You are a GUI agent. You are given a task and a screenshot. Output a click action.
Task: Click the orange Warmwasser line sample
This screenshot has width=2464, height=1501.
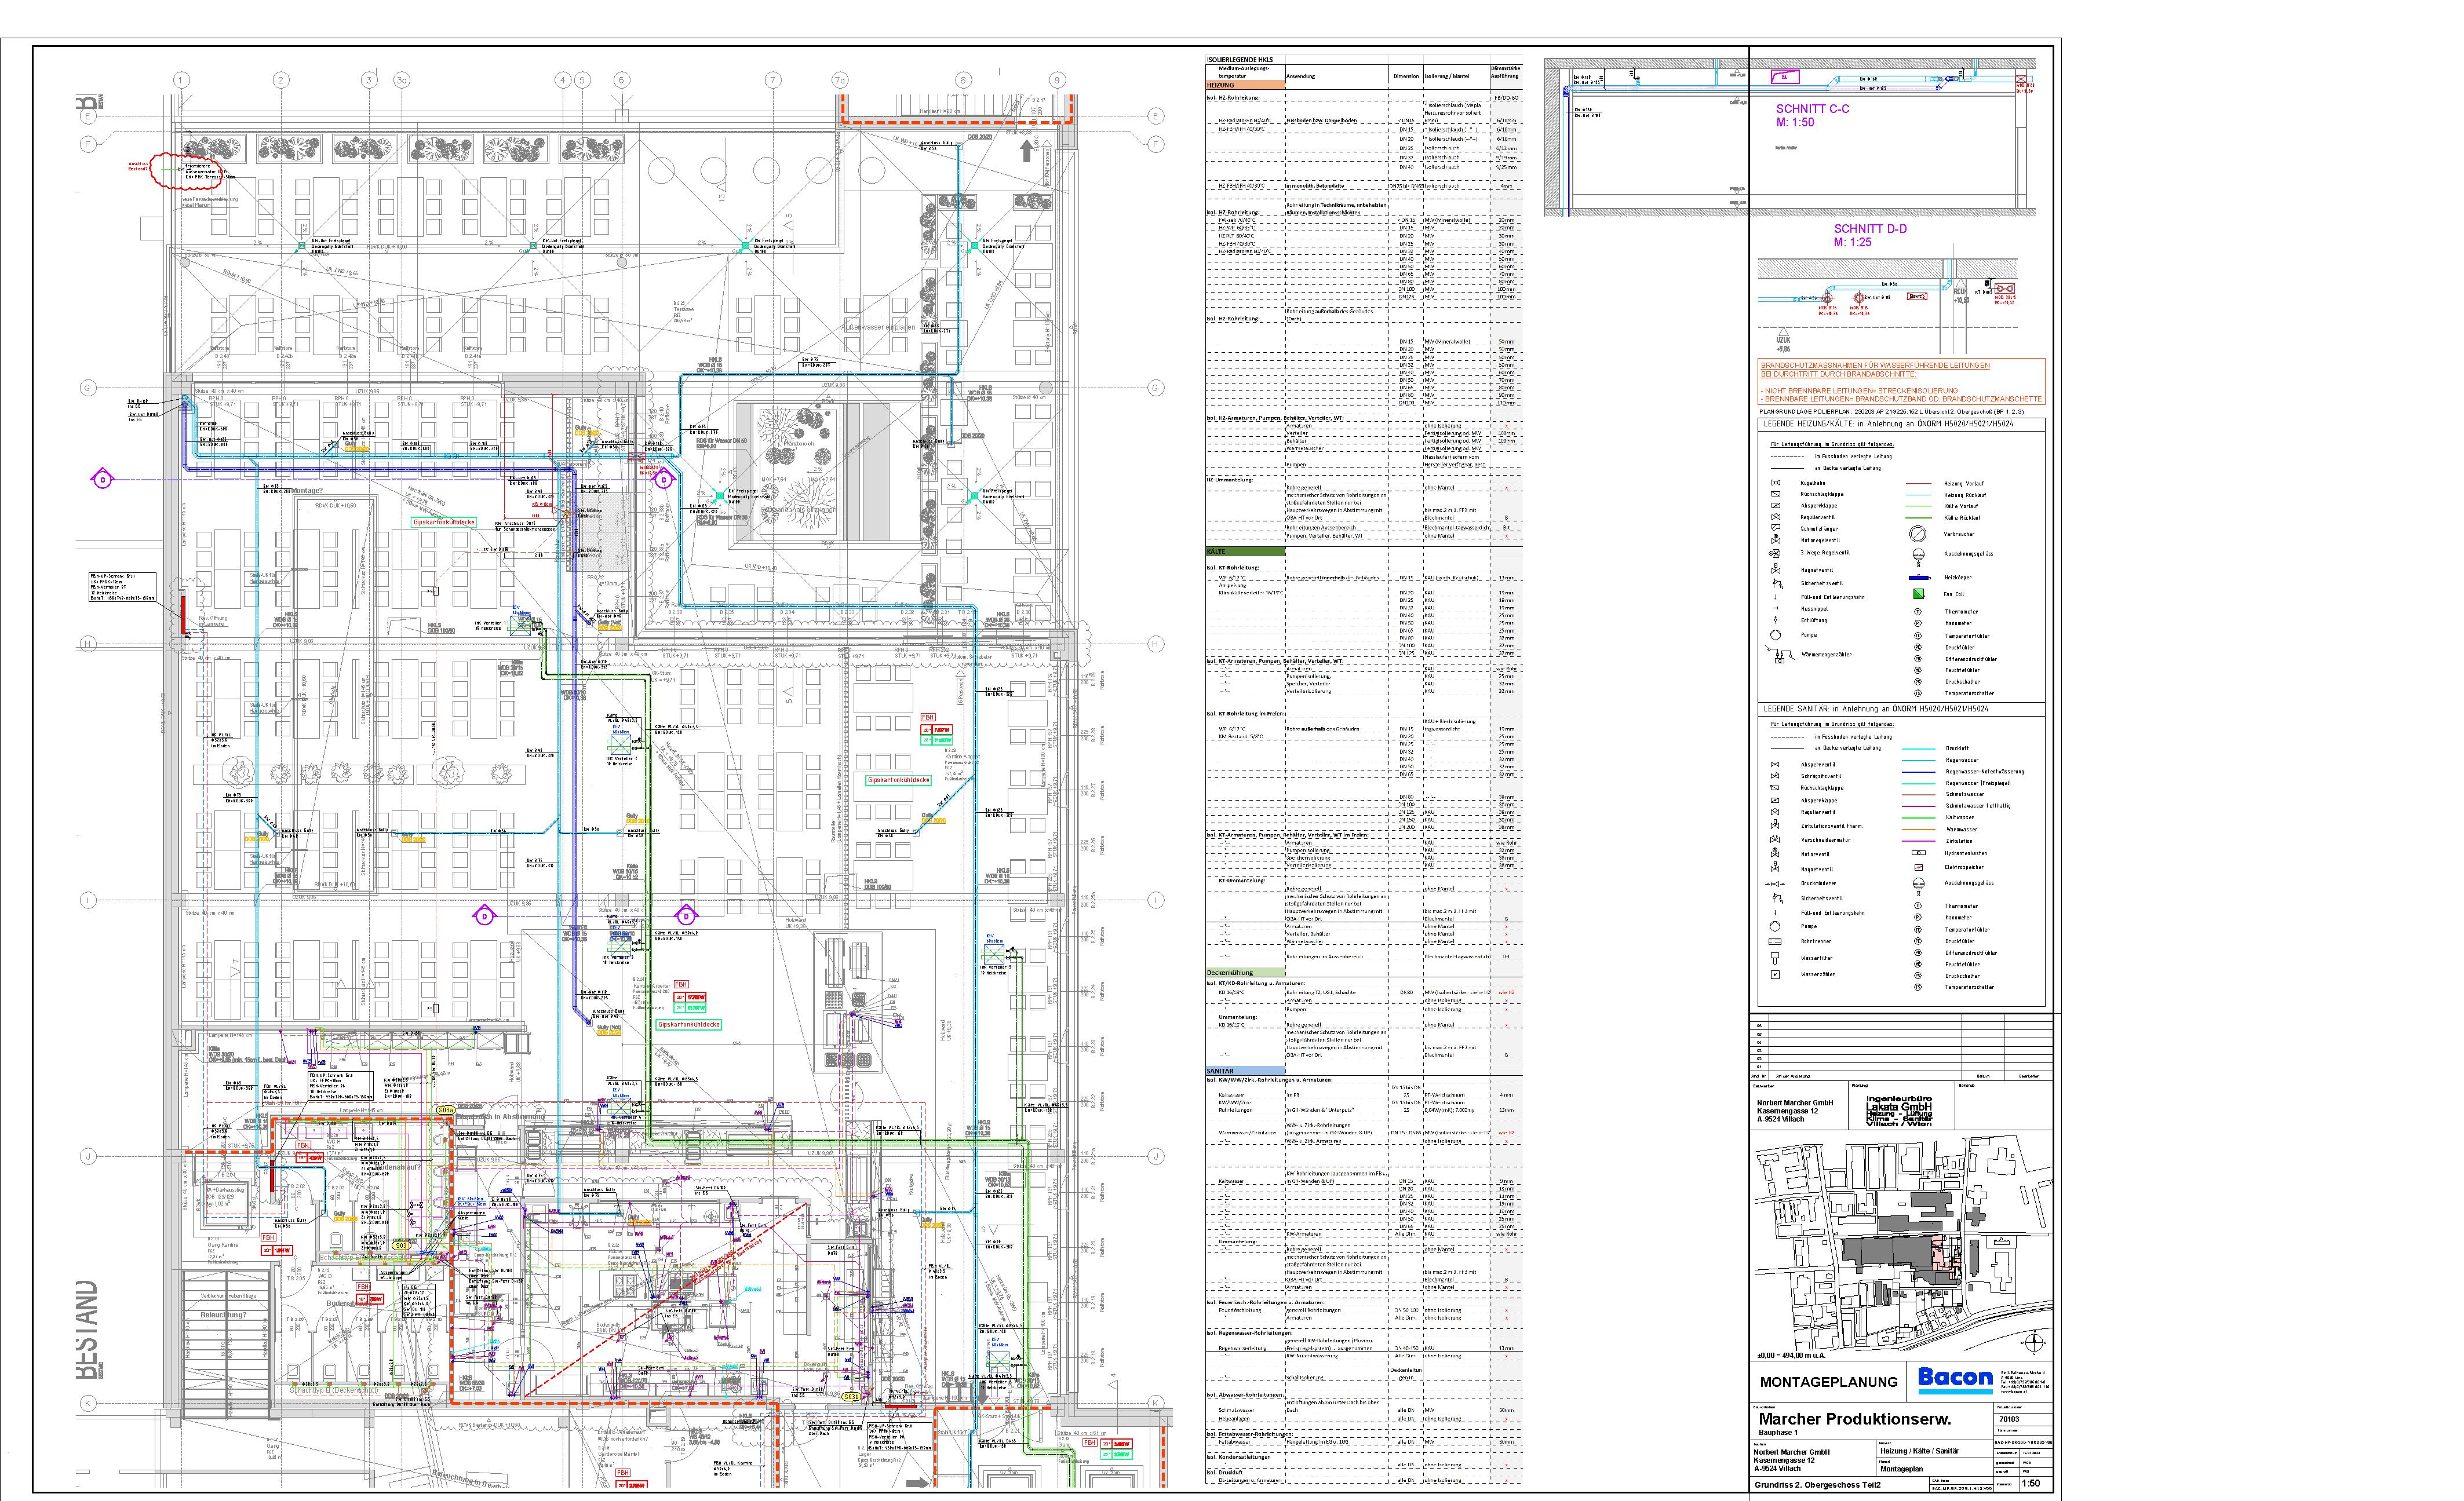tap(1918, 829)
